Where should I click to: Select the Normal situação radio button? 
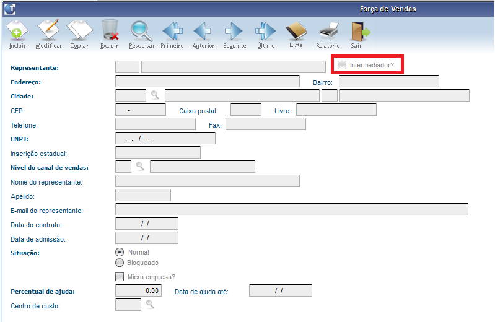pos(120,252)
